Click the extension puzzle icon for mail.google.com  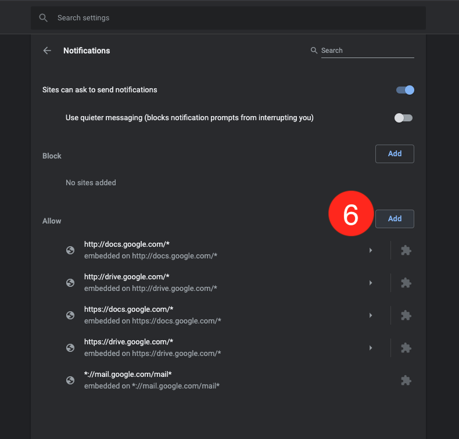(x=406, y=380)
